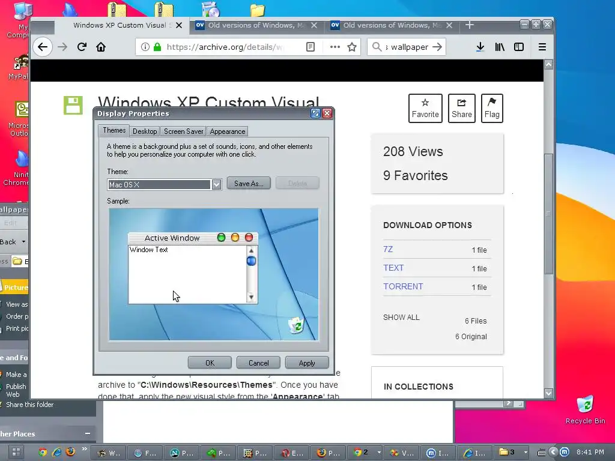Click the Display Properties help button
The image size is (615, 461).
[315, 113]
